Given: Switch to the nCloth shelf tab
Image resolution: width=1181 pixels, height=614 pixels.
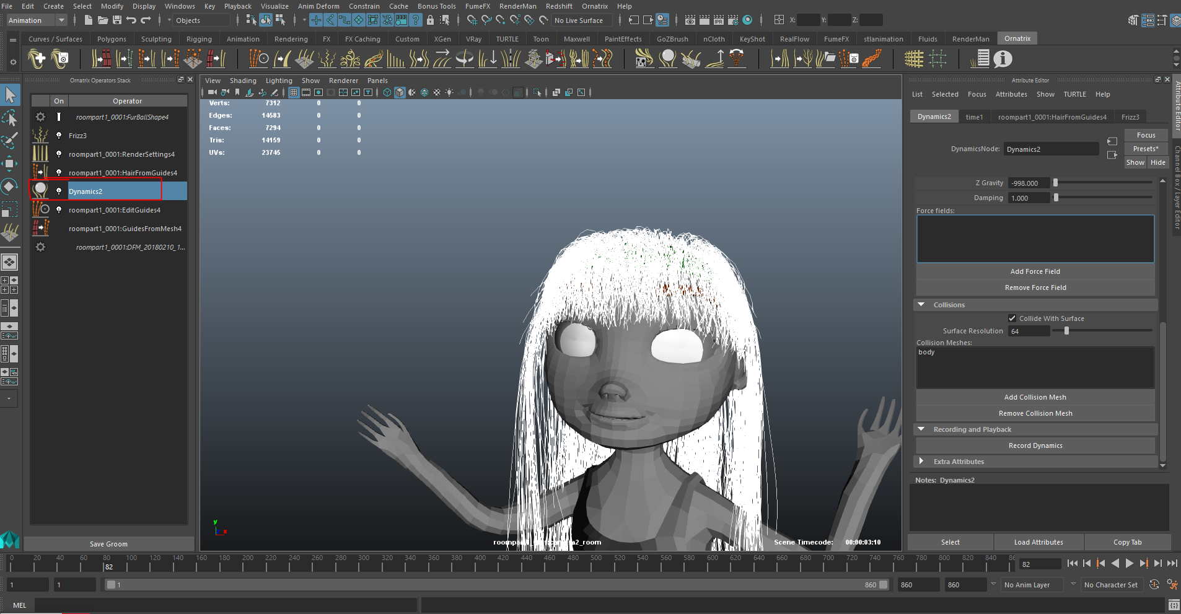Looking at the screenshot, I should (x=714, y=39).
